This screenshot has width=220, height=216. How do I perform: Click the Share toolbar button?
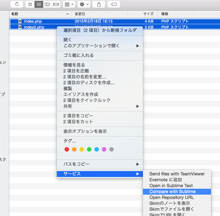99,4
